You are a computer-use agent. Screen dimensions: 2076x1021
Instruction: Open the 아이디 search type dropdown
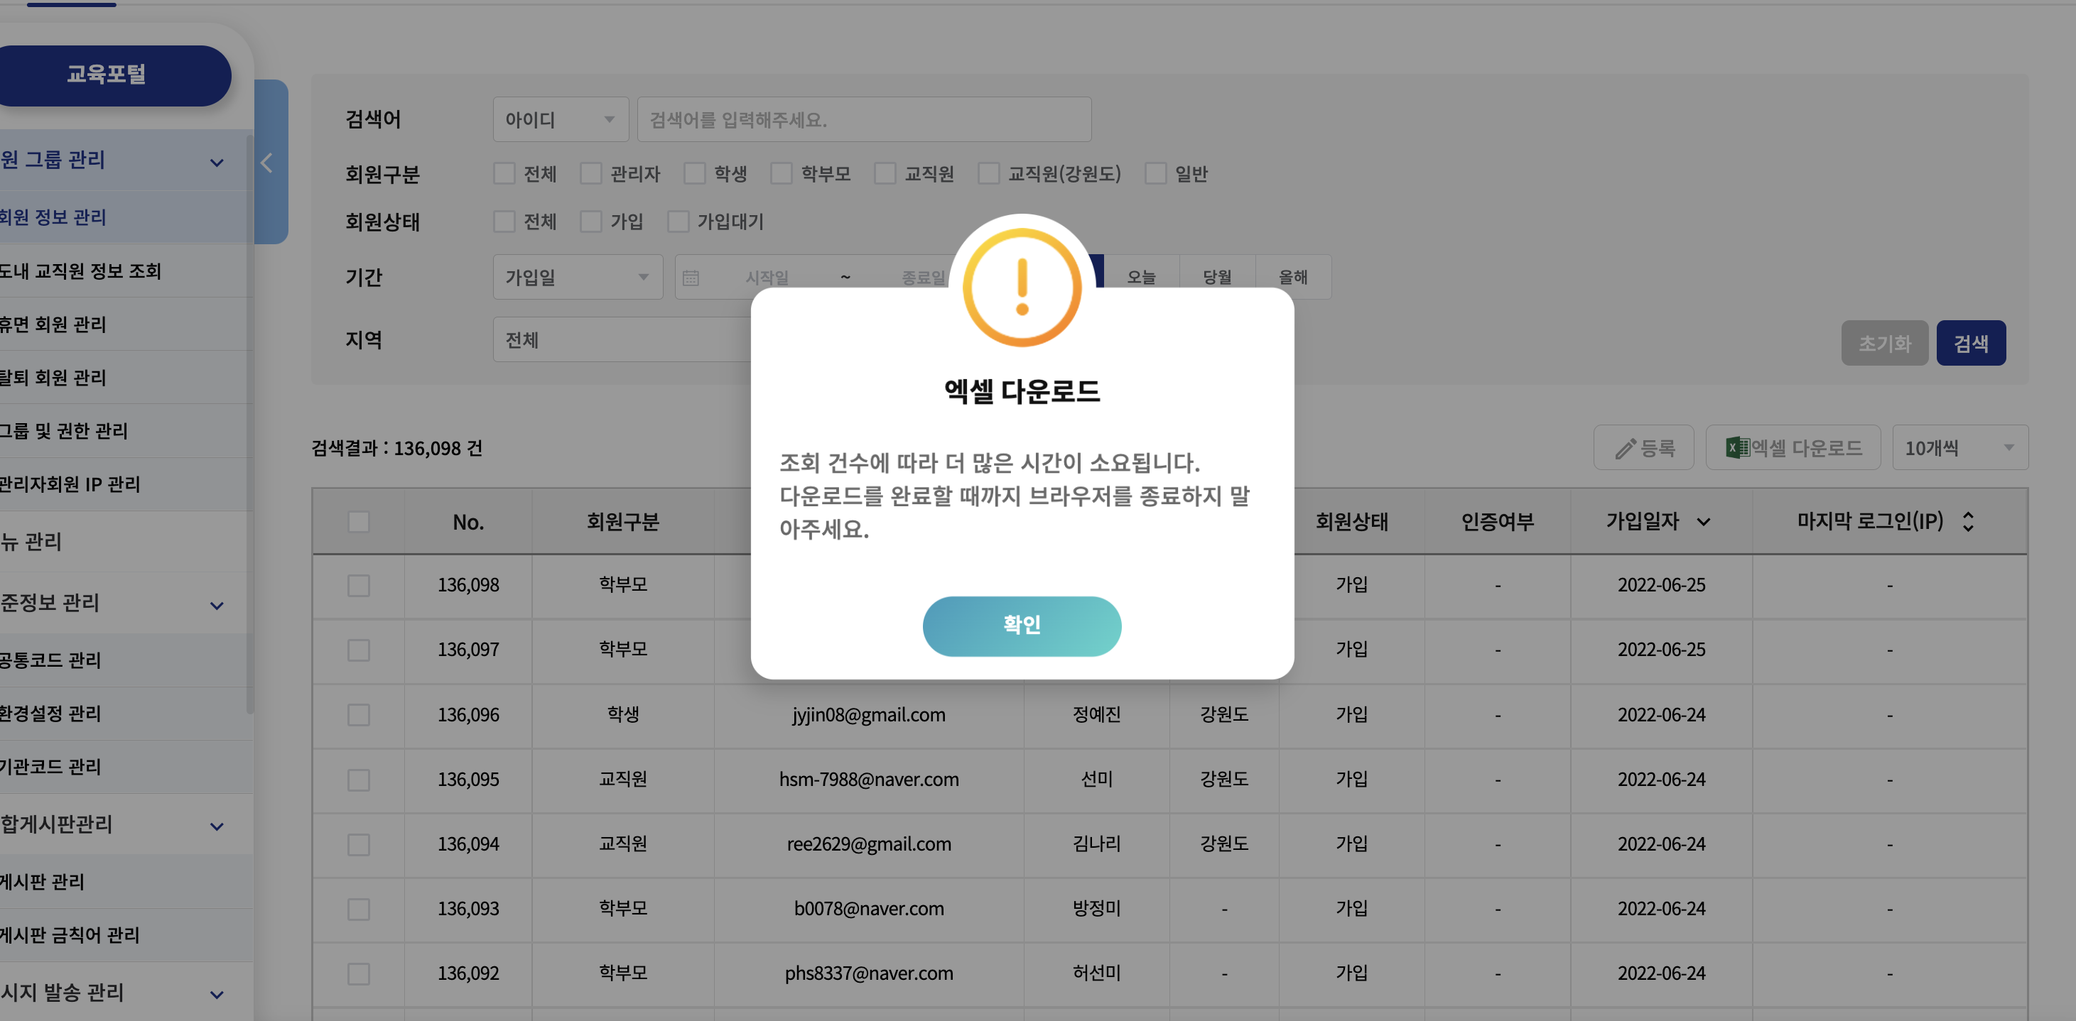pyautogui.click(x=560, y=119)
